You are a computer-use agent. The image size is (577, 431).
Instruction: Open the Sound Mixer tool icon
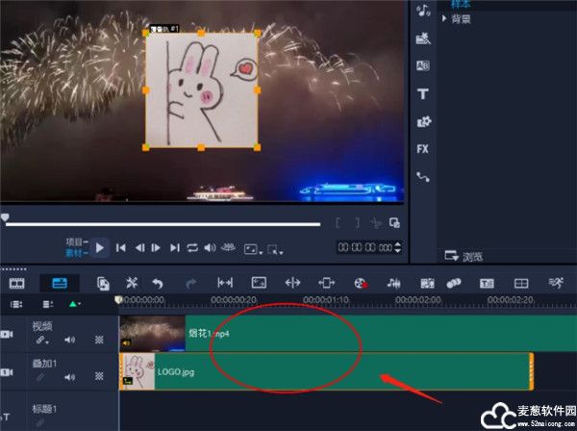click(x=393, y=283)
